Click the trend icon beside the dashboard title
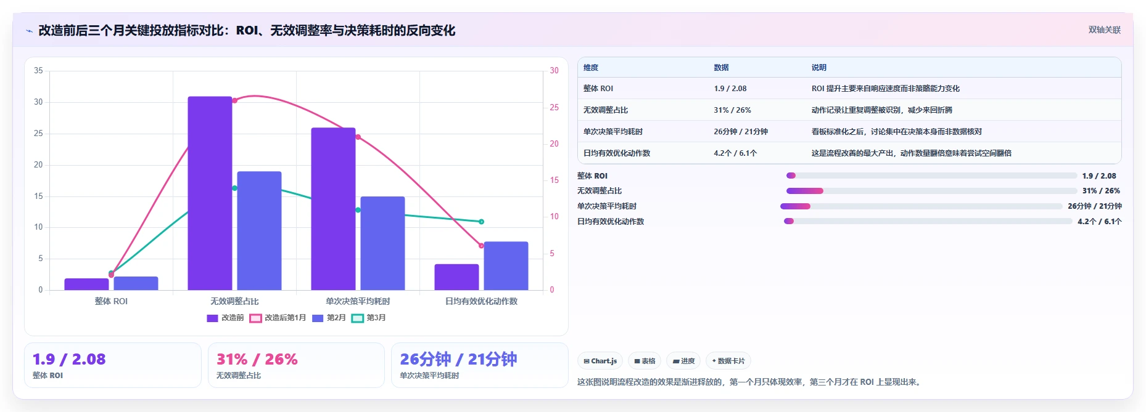 29,31
